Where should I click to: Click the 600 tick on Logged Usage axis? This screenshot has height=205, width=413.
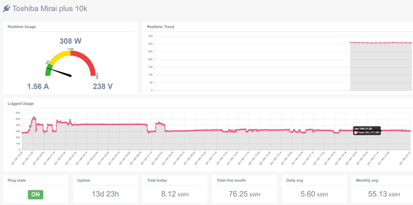click(18, 113)
